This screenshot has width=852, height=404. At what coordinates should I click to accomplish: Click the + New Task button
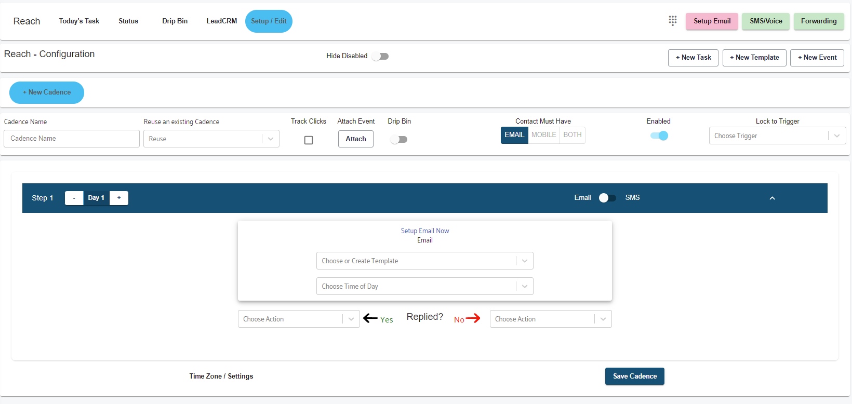pos(693,58)
